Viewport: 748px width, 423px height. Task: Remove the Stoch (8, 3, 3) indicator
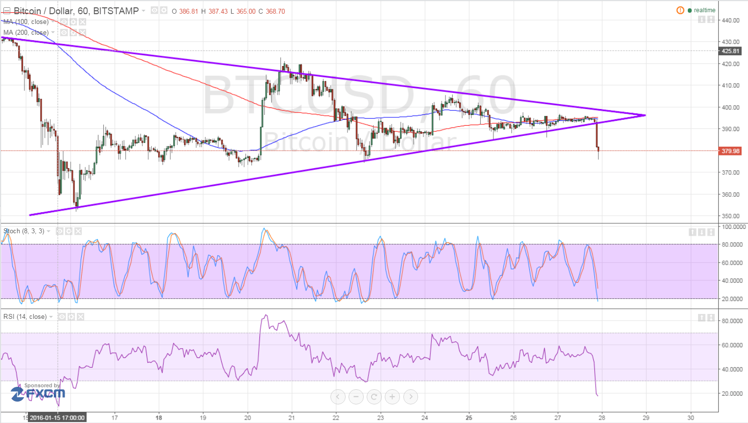pyautogui.click(x=78, y=231)
